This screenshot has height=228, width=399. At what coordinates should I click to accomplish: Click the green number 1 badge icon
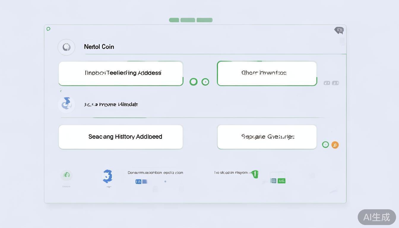255,174
